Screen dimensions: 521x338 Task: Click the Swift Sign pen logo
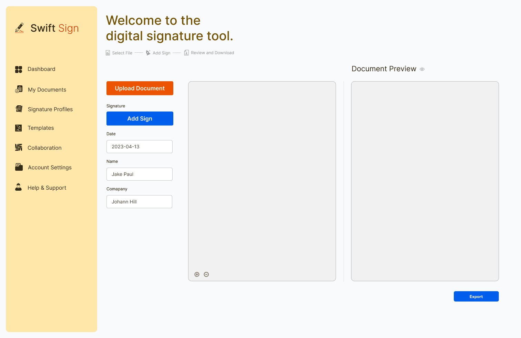pyautogui.click(x=20, y=28)
